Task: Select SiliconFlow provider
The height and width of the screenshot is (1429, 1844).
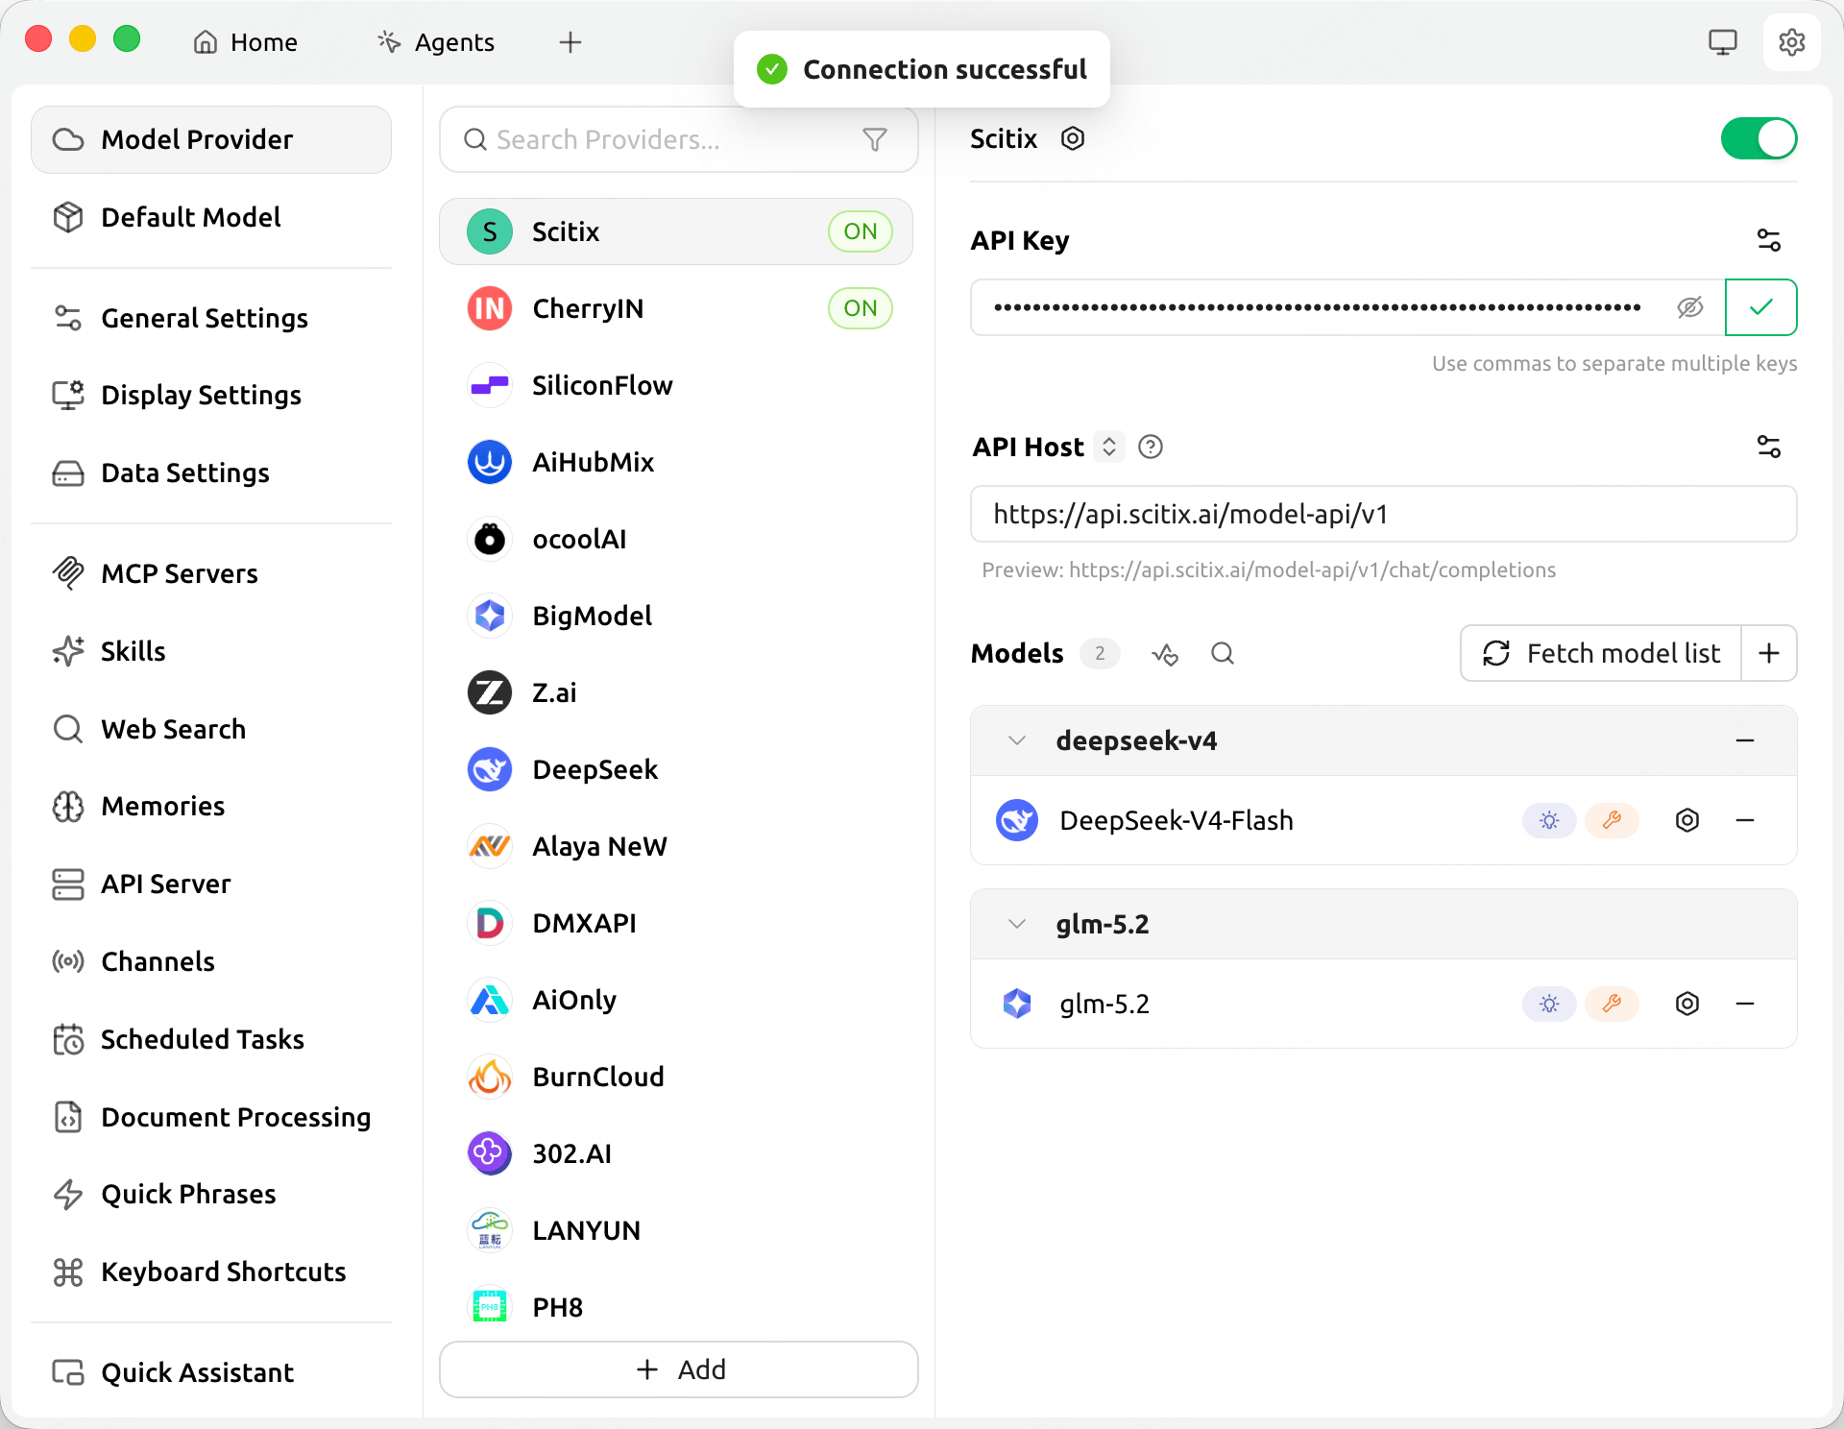Action: (676, 385)
